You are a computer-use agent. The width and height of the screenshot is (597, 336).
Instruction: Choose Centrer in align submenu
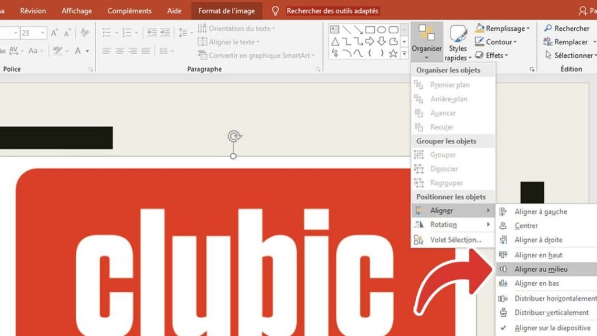546,226
